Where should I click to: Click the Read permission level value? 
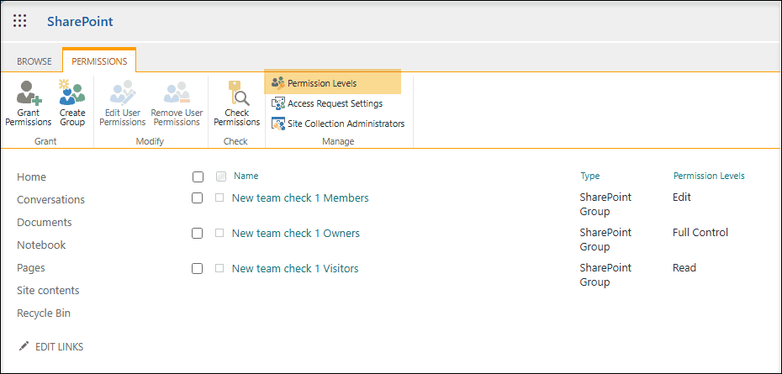pyautogui.click(x=684, y=268)
